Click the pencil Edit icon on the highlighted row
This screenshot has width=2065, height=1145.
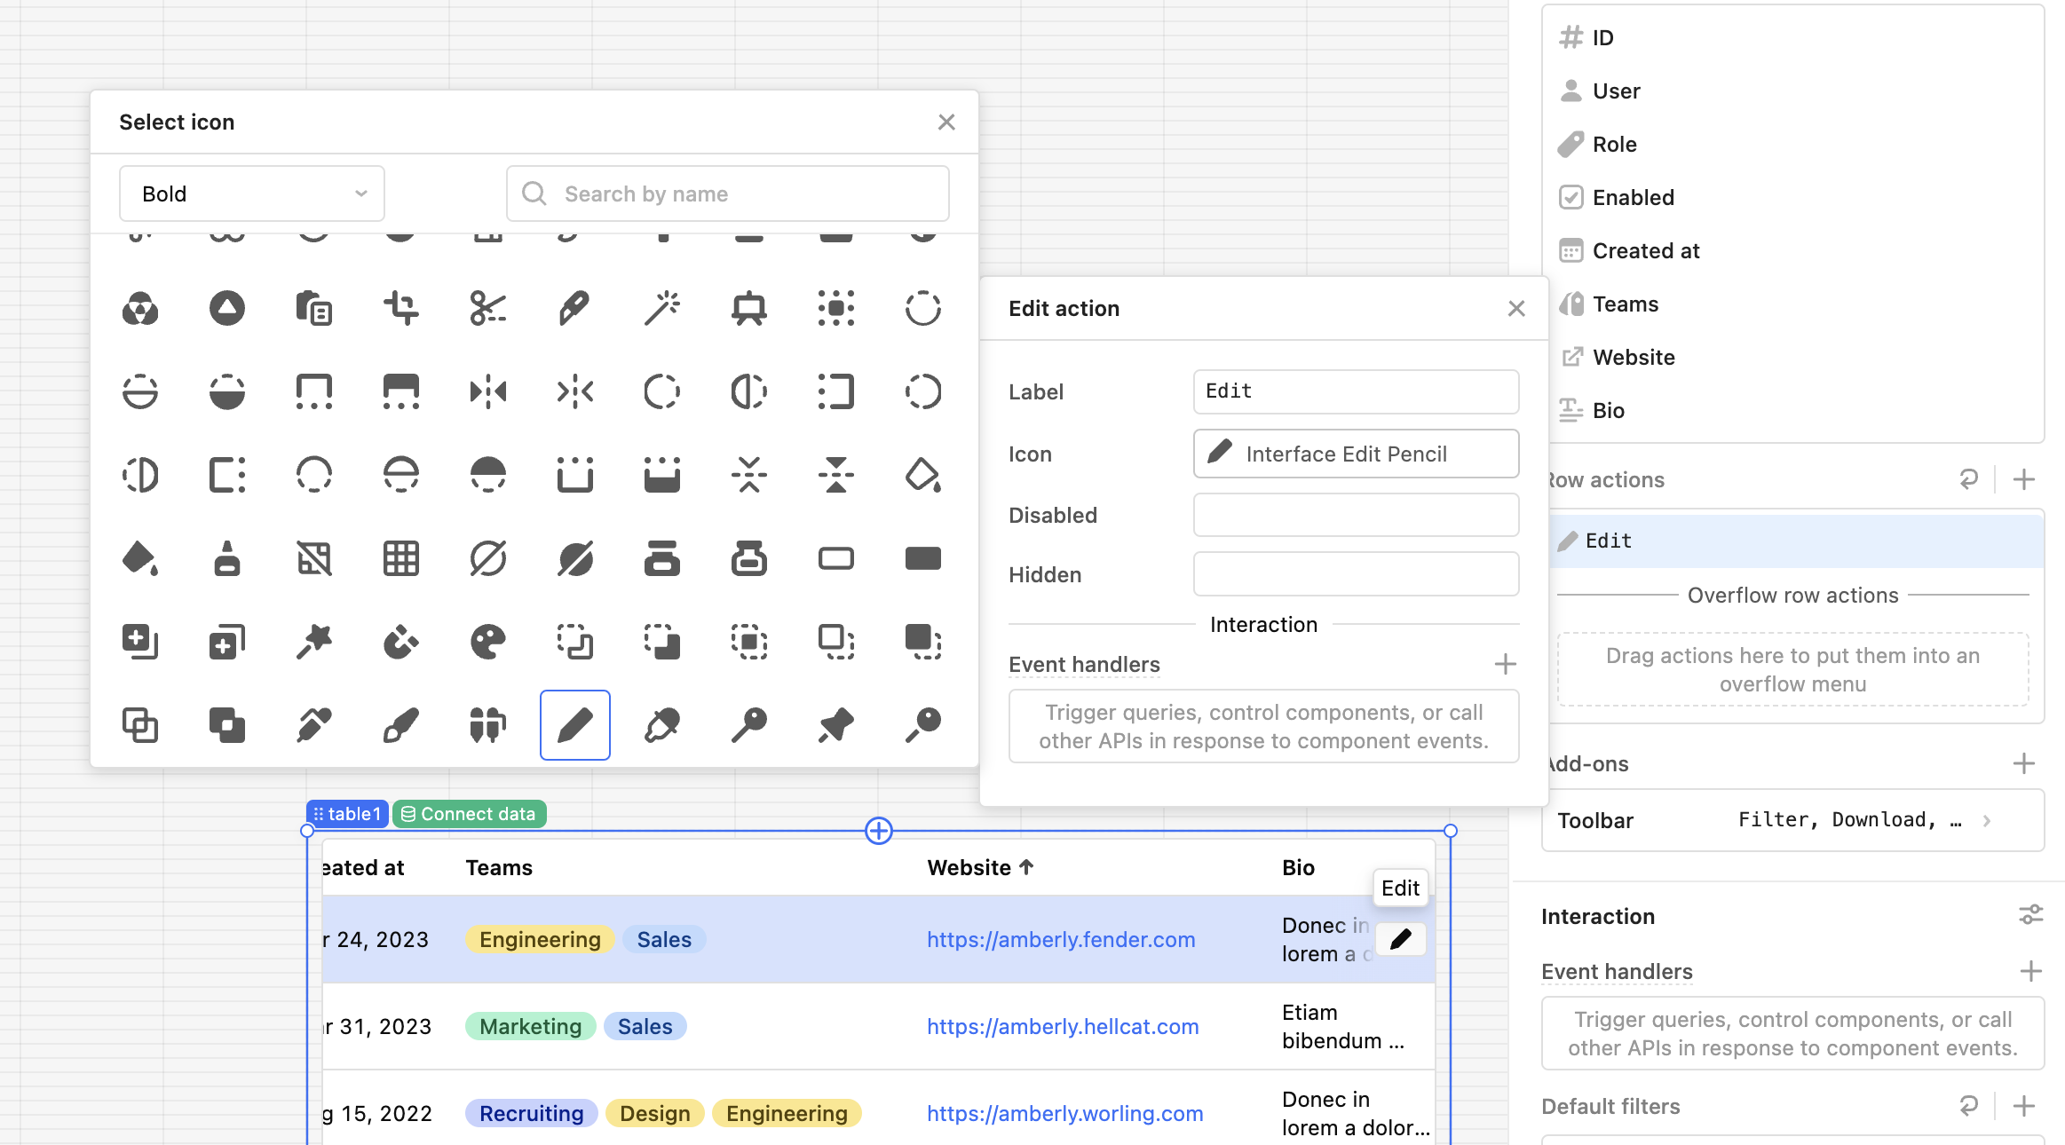(x=1401, y=939)
